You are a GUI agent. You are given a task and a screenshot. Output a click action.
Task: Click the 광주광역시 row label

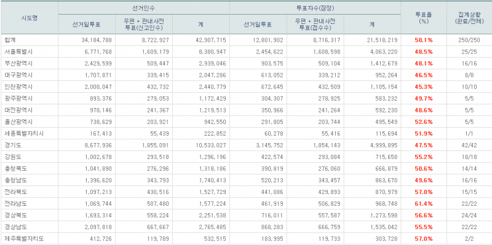[18, 98]
